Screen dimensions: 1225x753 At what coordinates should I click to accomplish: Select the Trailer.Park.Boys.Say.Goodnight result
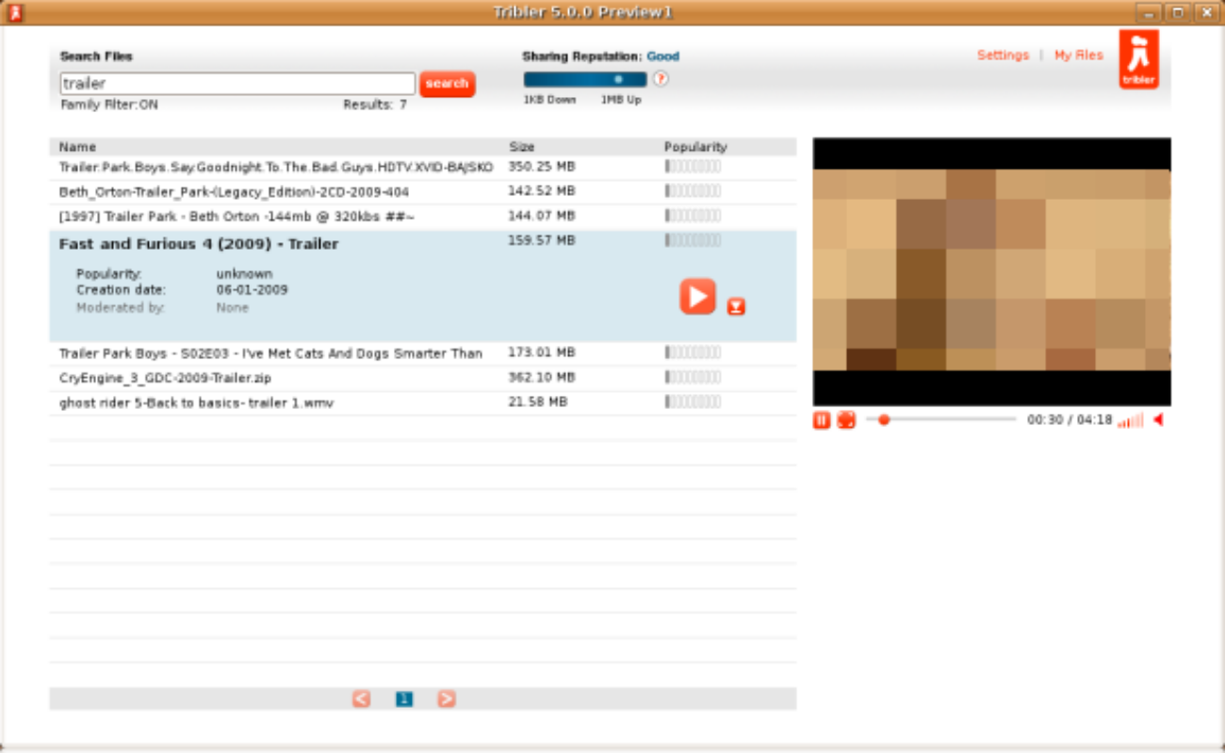pyautogui.click(x=422, y=168)
